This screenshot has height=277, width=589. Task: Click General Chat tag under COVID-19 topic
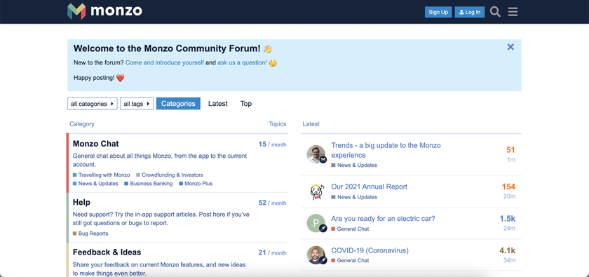click(350, 260)
